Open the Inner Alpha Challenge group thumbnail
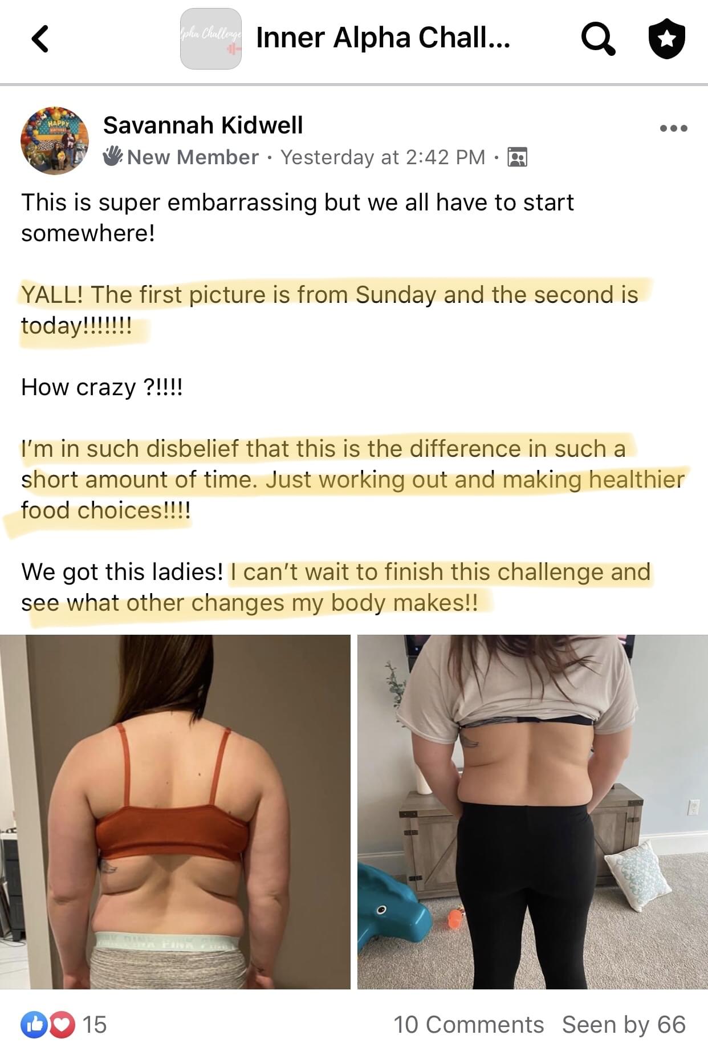This screenshot has width=708, height=1055. pos(211,39)
